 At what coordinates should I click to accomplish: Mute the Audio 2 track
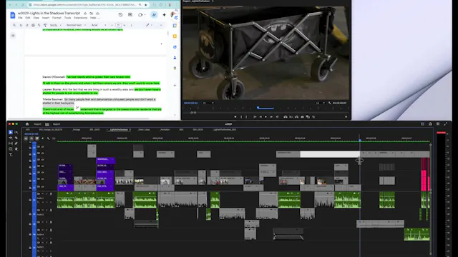(43, 210)
